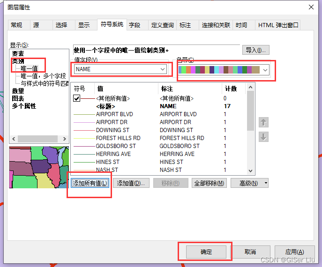Viewport: 322px width, 267px height.
Task: Click the display list left scroll arrow
Action: coord(14,139)
